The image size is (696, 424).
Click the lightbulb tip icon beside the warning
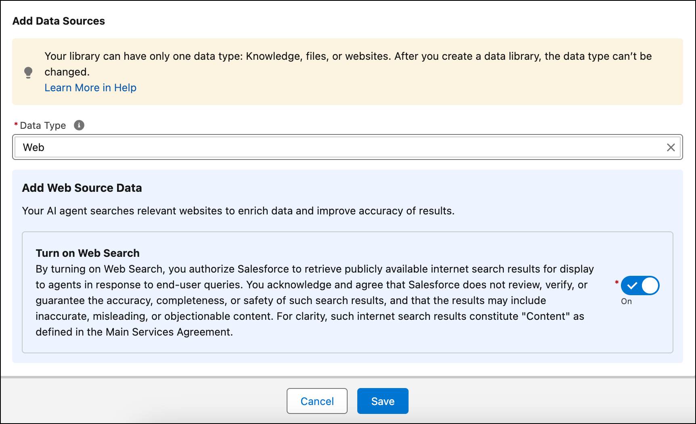click(28, 72)
